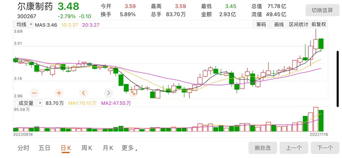This screenshot has width=342, height=158.
Task: Click the 10:3.37 moving average label
Action: coord(70,25)
